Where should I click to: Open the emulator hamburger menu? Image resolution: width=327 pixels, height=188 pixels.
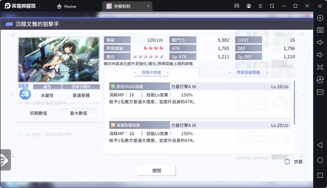pos(260,6)
